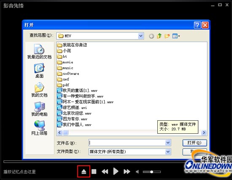The height and width of the screenshot is (180, 232).
Task: Mute audio via the speaker icon
Action: [138, 172]
